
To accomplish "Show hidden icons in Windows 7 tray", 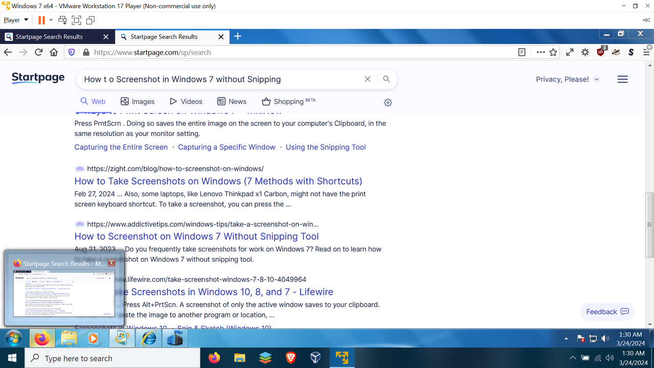I will (x=566, y=339).
